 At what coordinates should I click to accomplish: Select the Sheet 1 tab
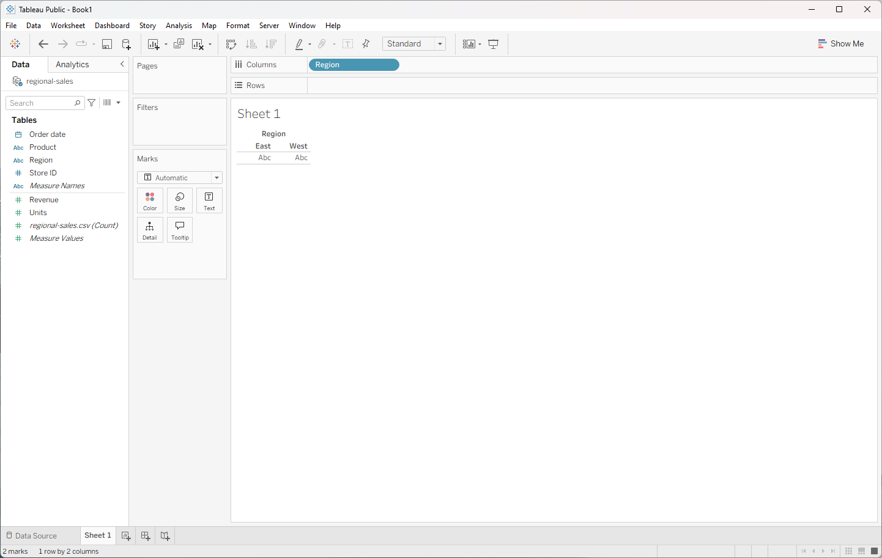pyautogui.click(x=98, y=535)
